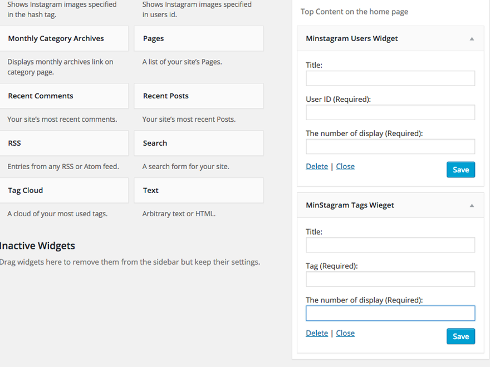Select the Recent Posts widget

click(199, 96)
